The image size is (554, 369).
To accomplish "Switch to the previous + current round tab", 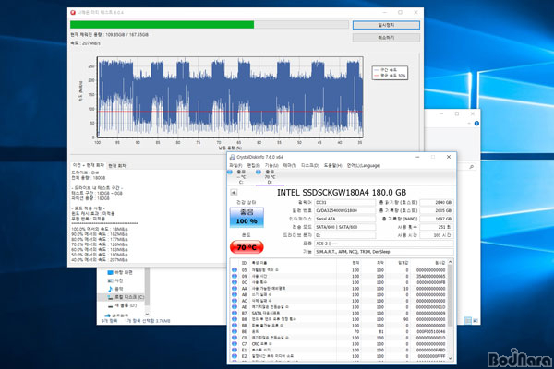I will pyautogui.click(x=88, y=165).
